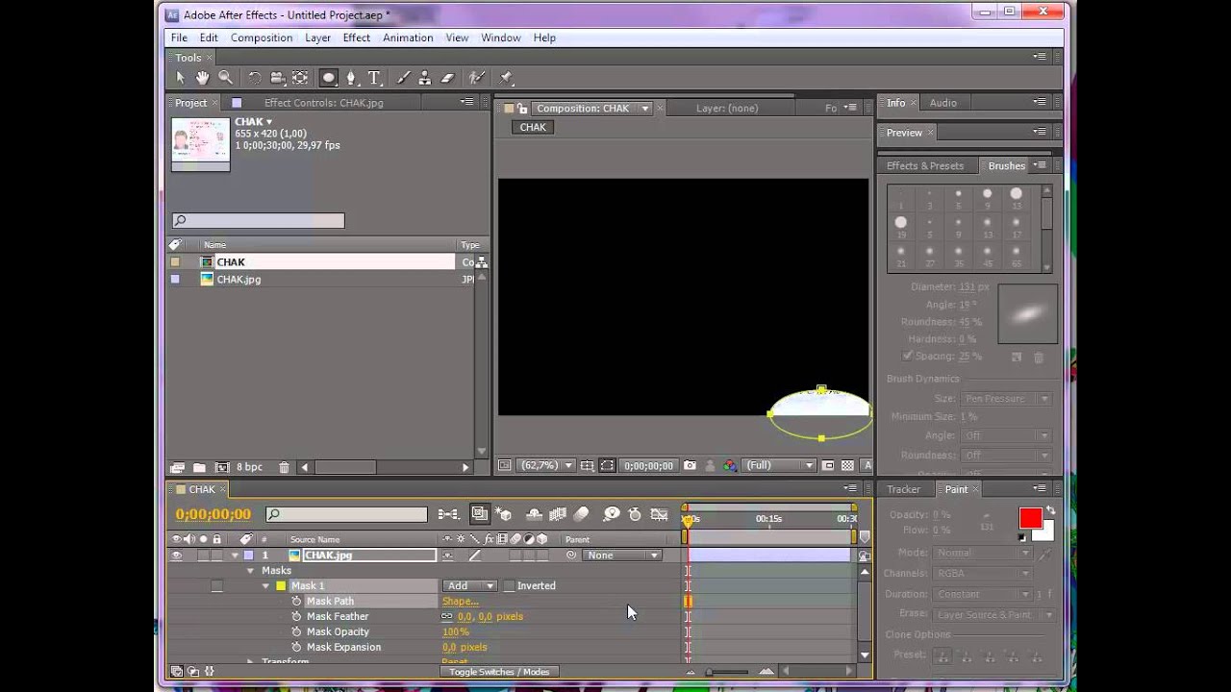Collapse the Masks group triangle
The height and width of the screenshot is (692, 1231).
tap(251, 571)
